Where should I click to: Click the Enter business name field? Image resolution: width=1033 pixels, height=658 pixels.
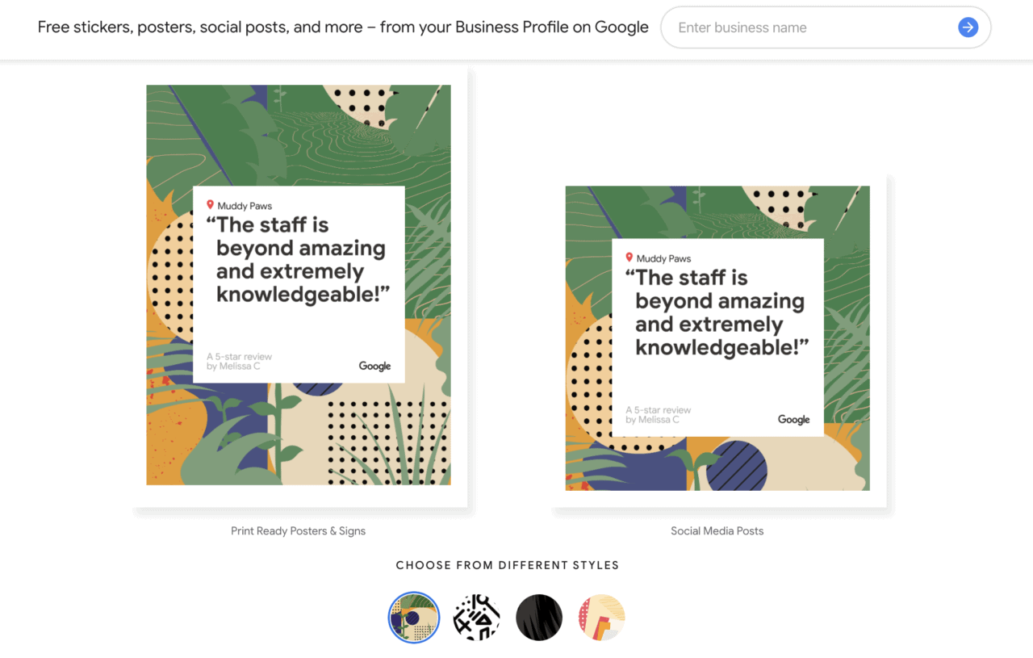(x=807, y=27)
